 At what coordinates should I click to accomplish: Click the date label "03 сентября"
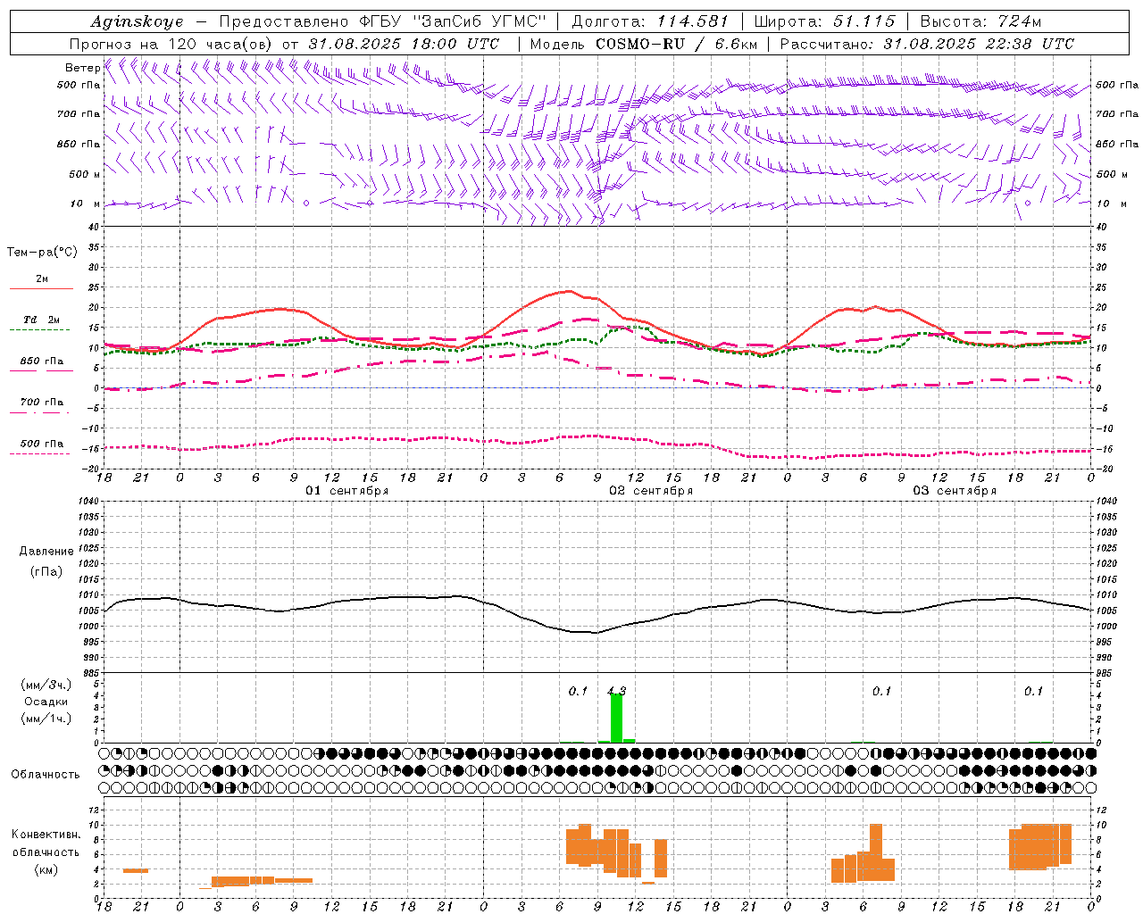click(955, 491)
